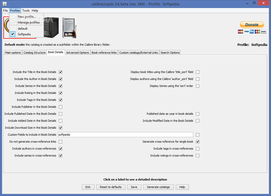Switch to the Book reference links tab

[104, 53]
